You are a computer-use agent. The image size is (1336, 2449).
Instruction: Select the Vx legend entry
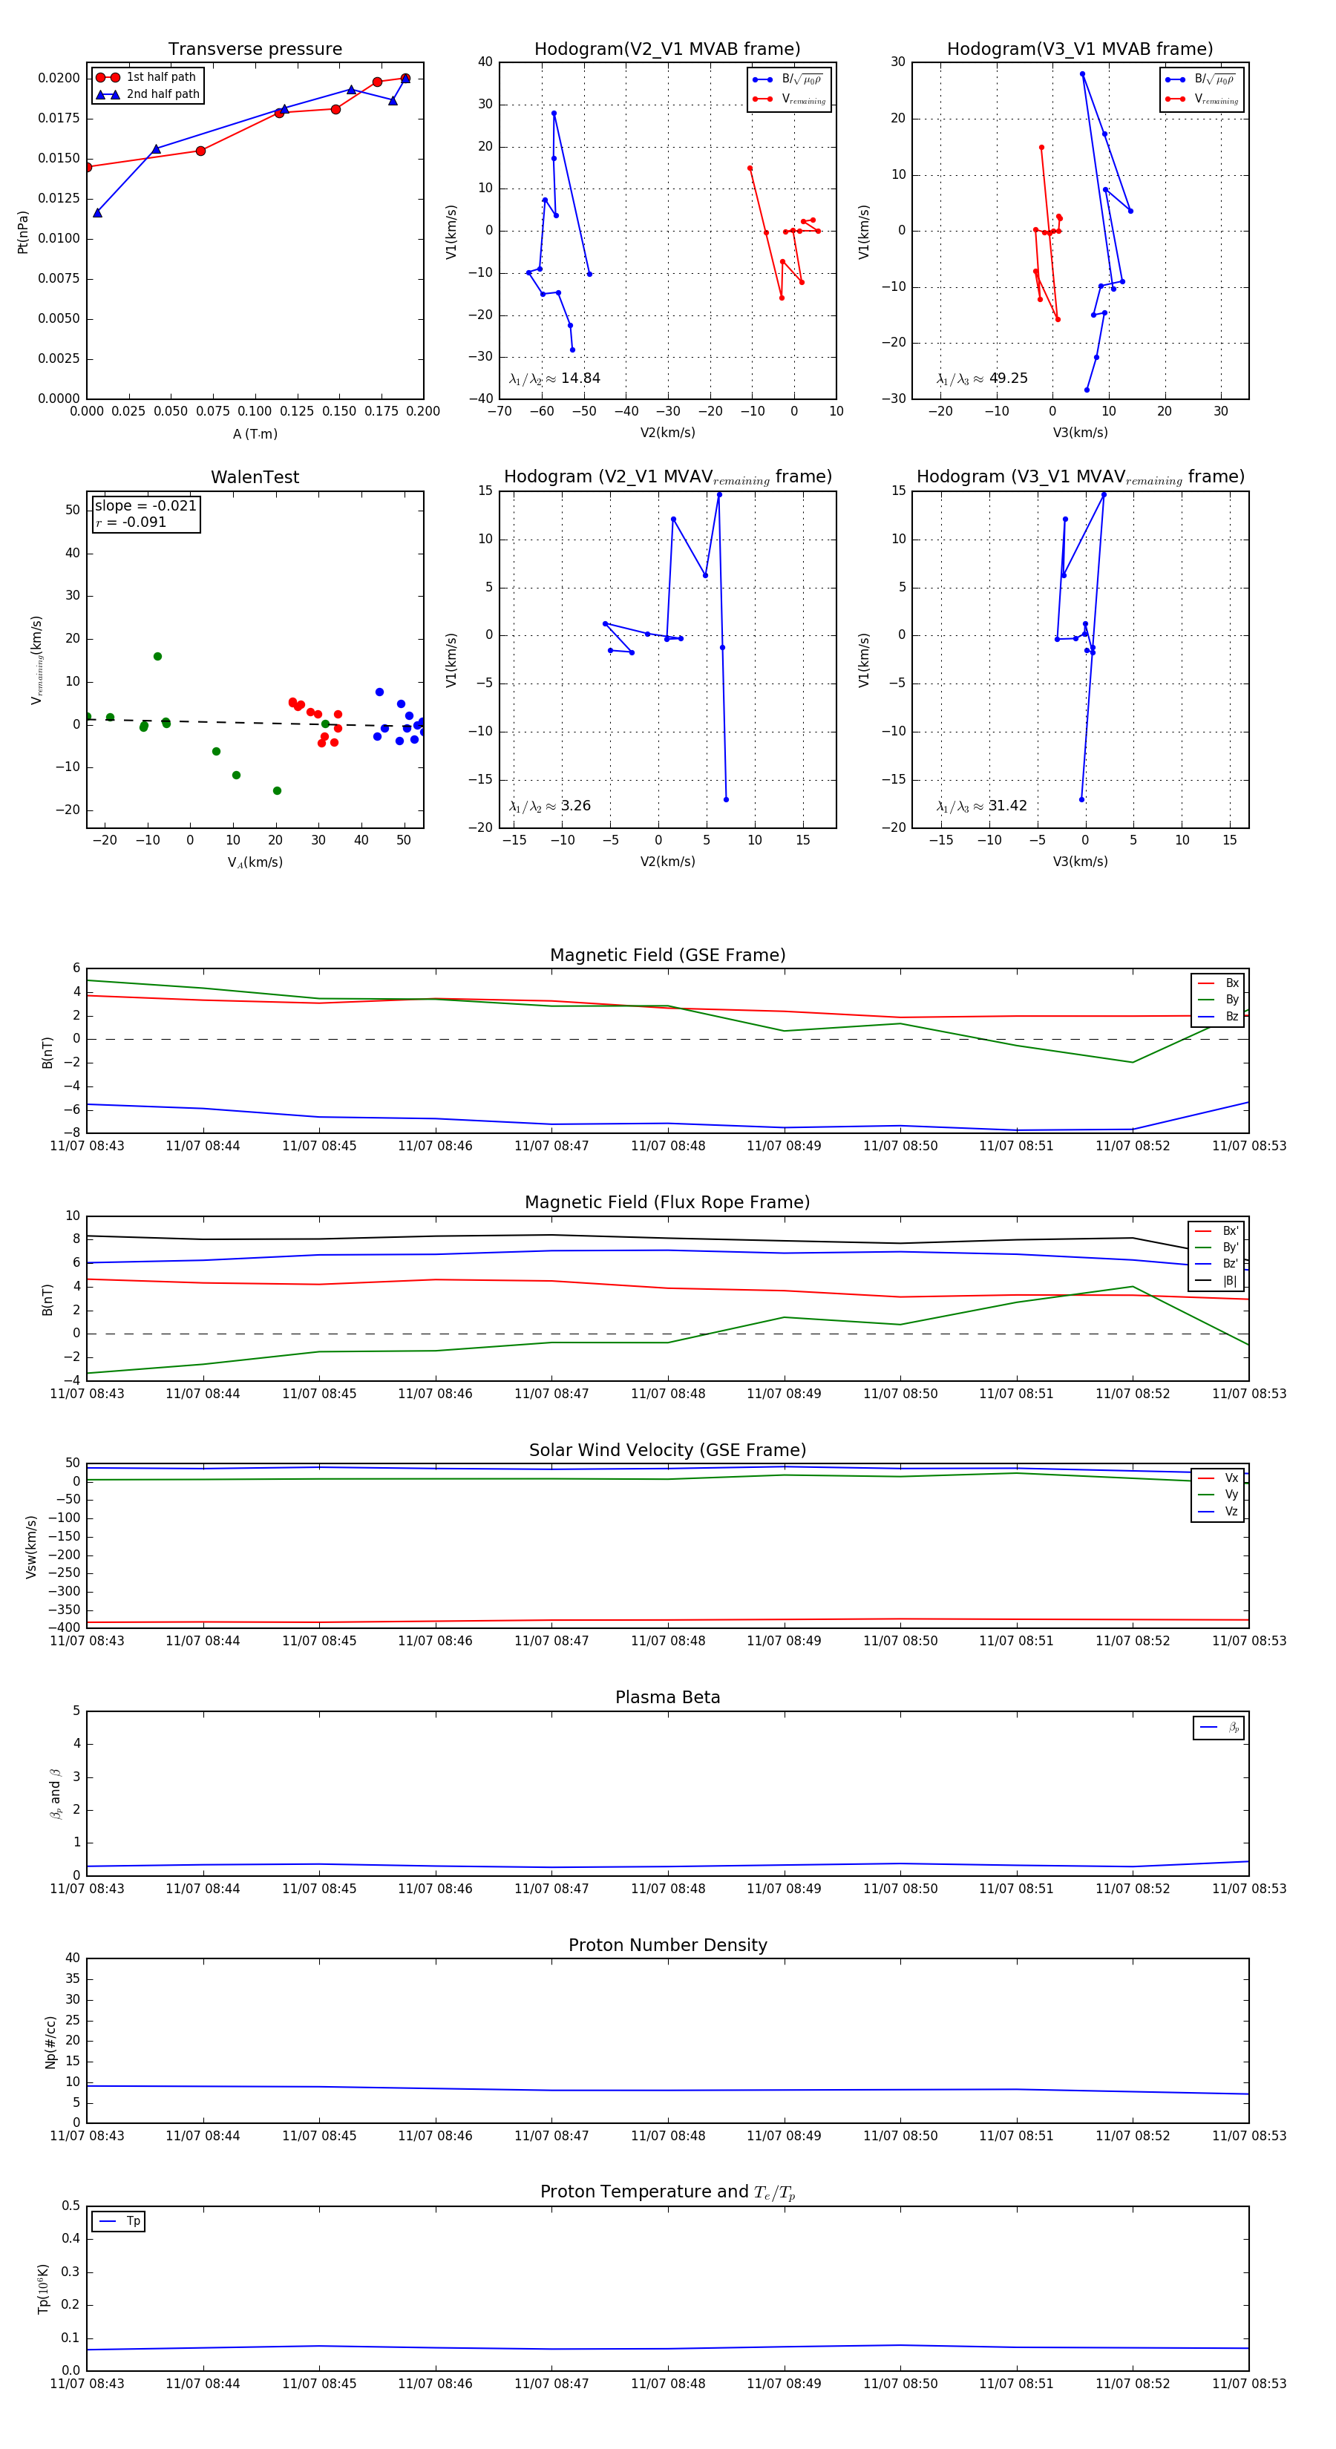pyautogui.click(x=1218, y=1478)
